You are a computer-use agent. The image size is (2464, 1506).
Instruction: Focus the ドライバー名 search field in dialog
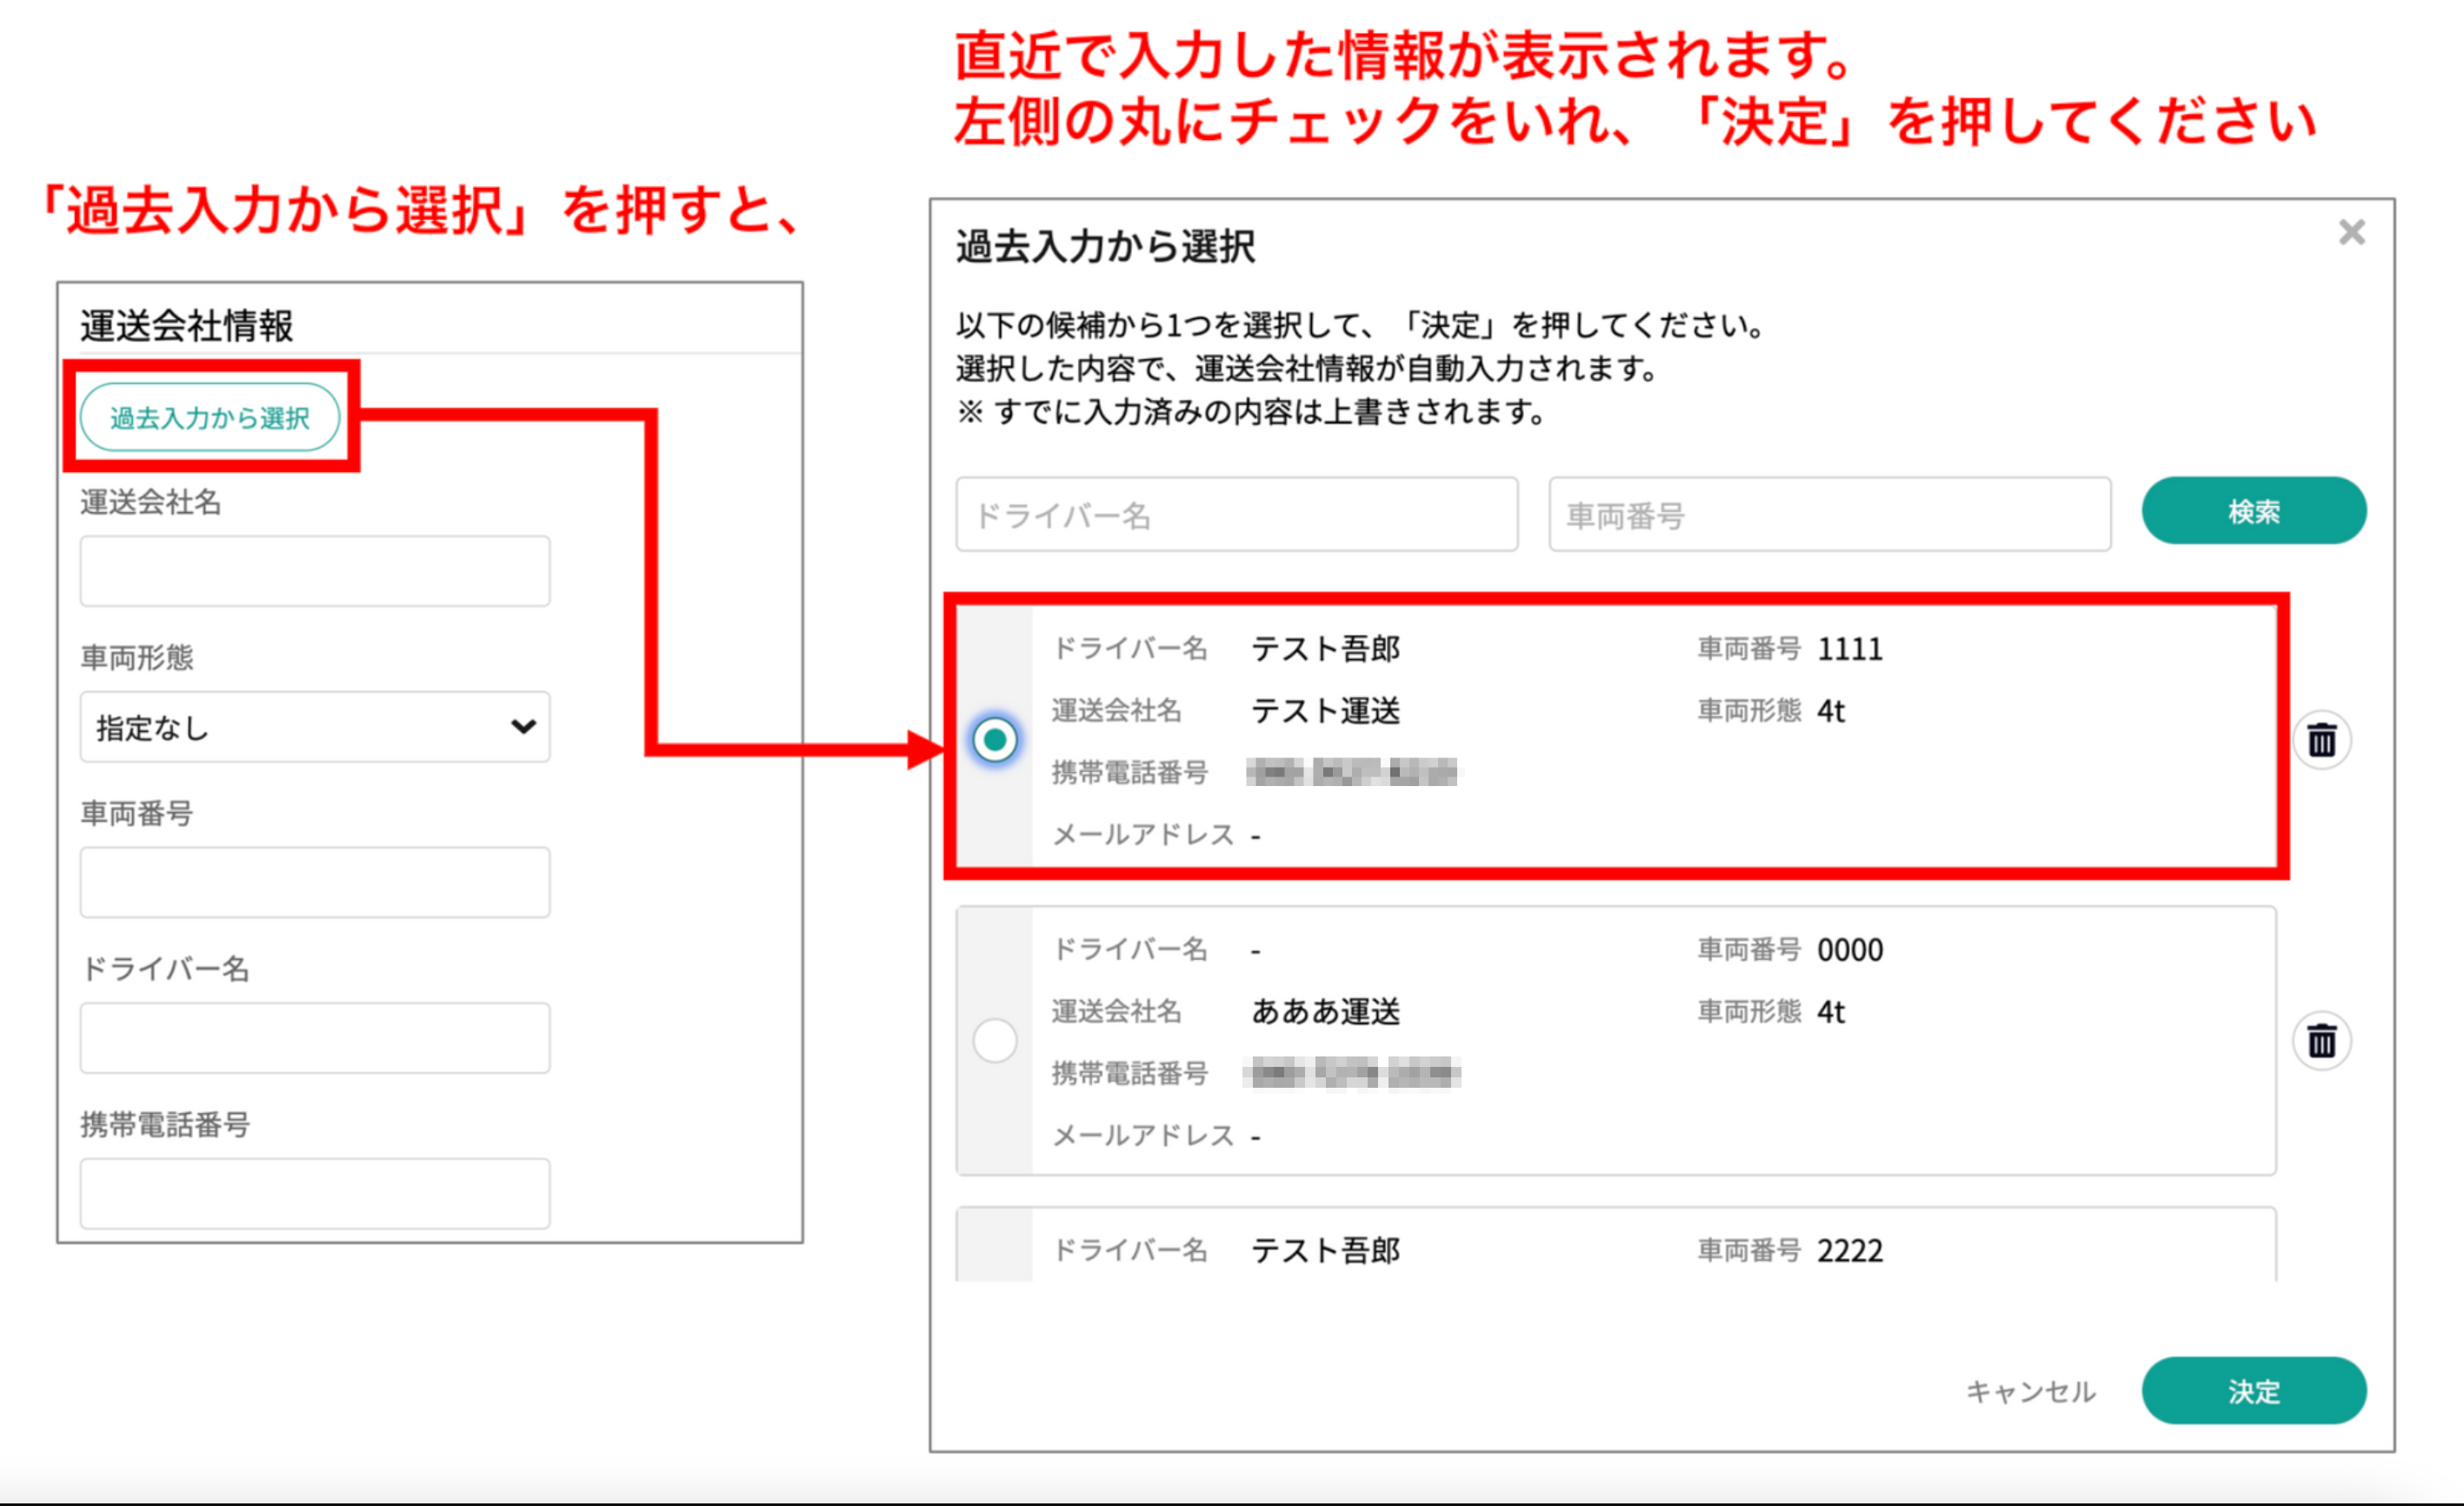click(x=1236, y=515)
